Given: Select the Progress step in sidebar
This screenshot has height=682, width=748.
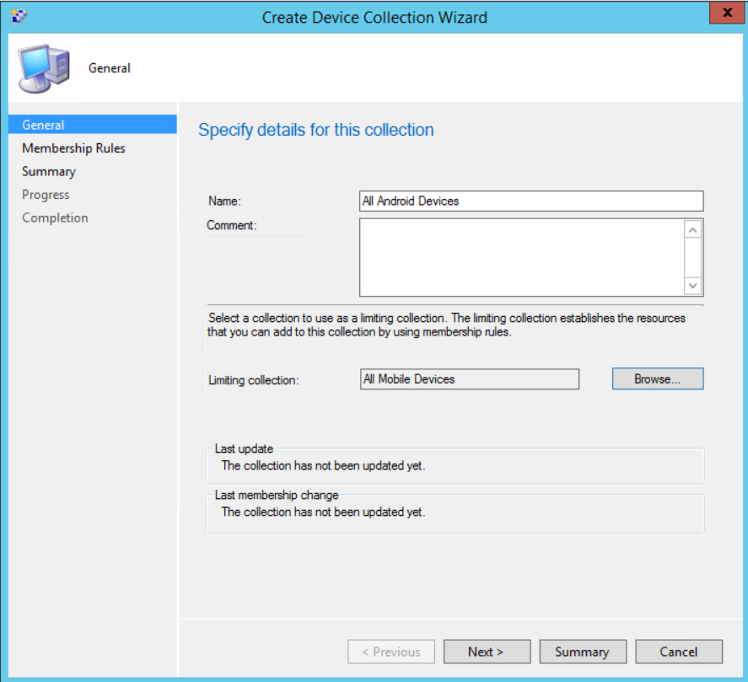Looking at the screenshot, I should 46,195.
